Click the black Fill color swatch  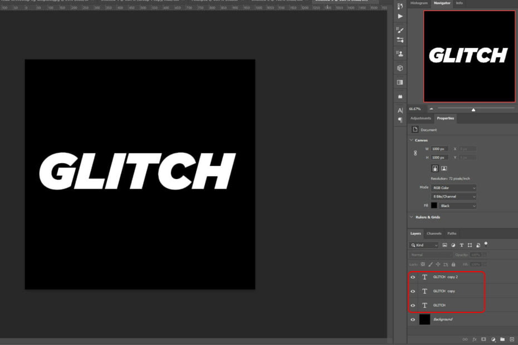(434, 205)
